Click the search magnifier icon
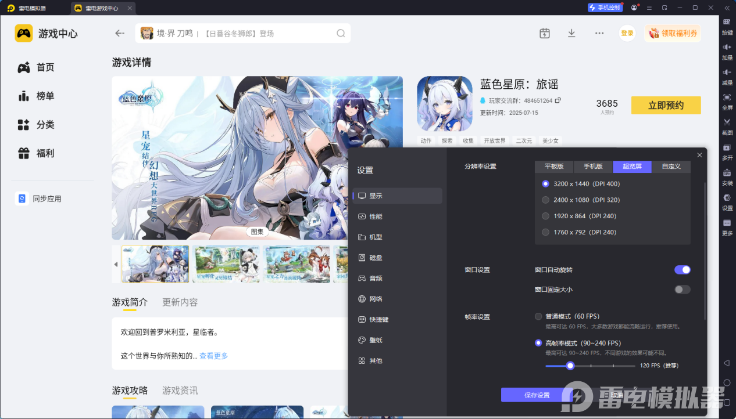 pyautogui.click(x=341, y=33)
